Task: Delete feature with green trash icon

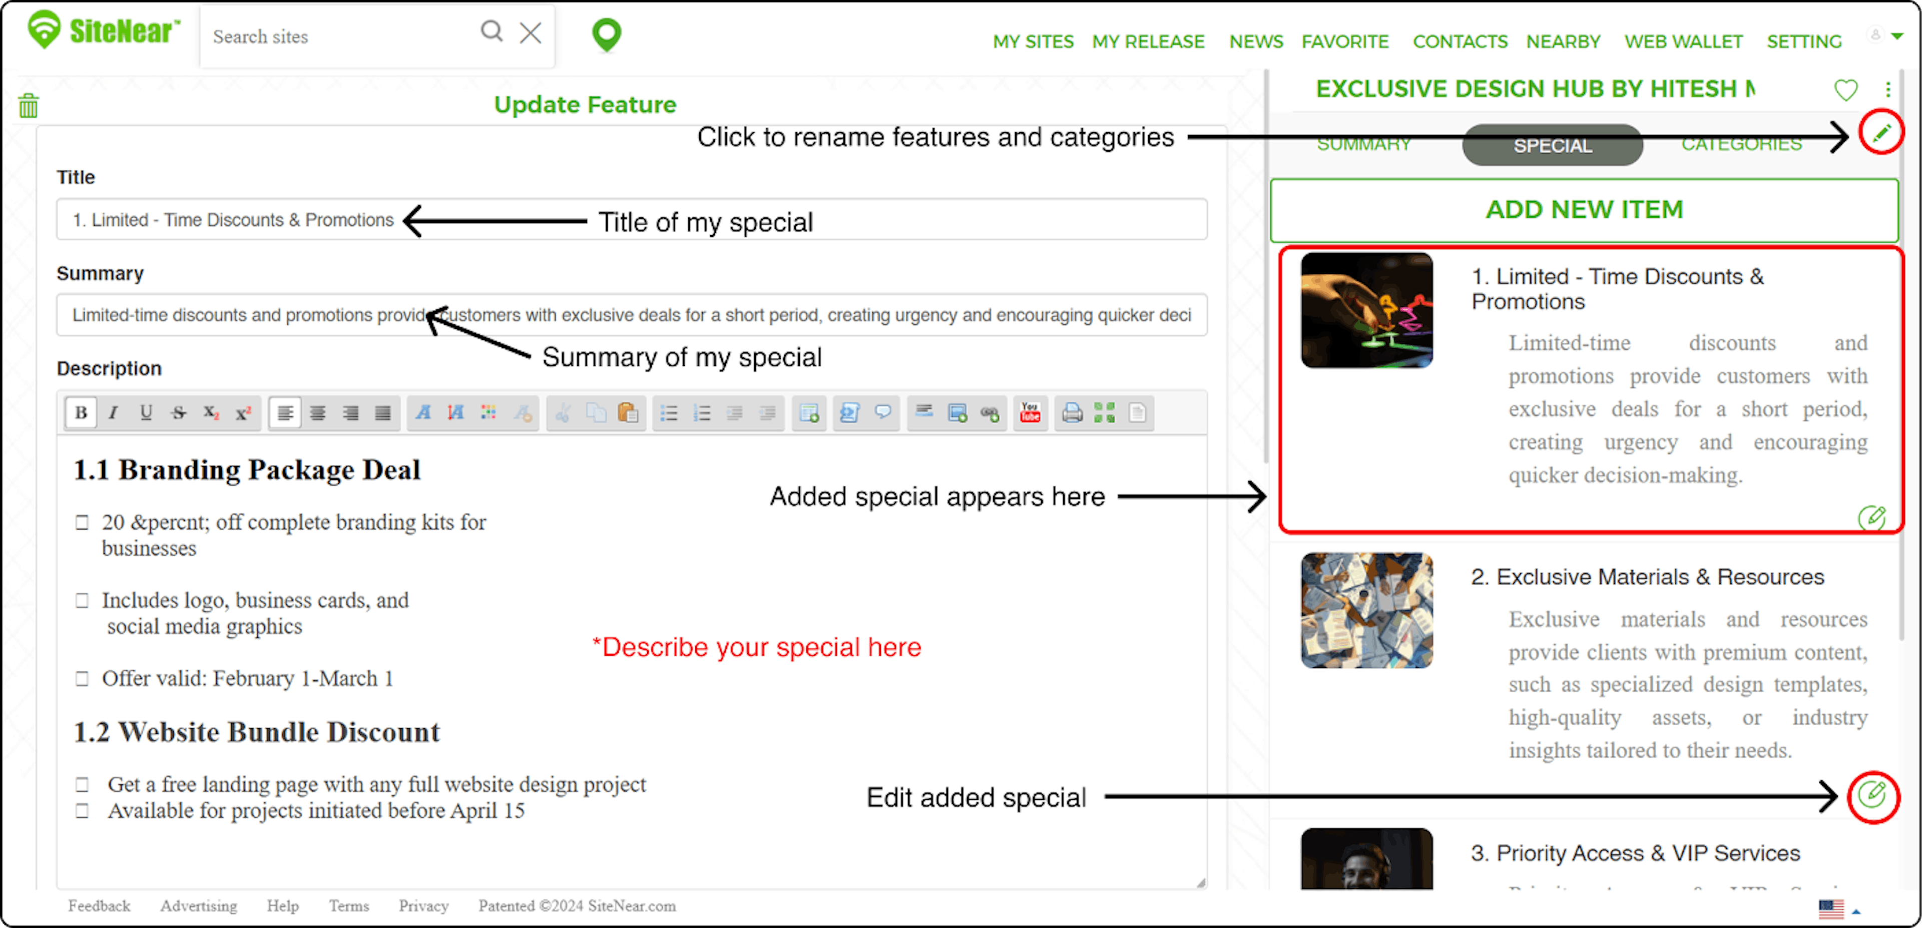Action: click(29, 106)
